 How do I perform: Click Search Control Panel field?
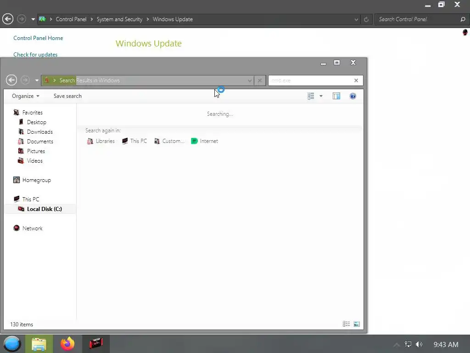(x=417, y=19)
